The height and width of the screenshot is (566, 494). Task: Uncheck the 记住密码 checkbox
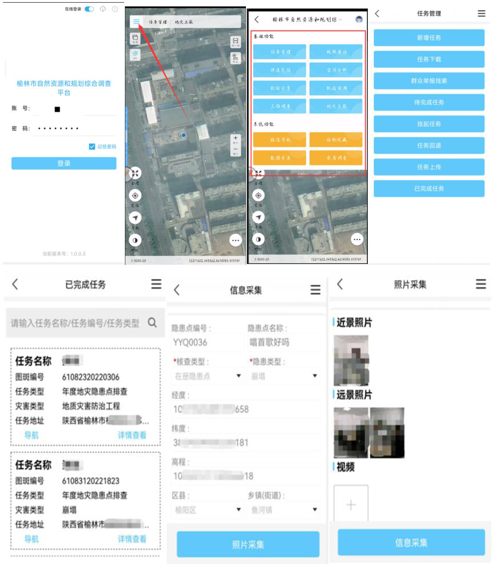click(x=92, y=147)
